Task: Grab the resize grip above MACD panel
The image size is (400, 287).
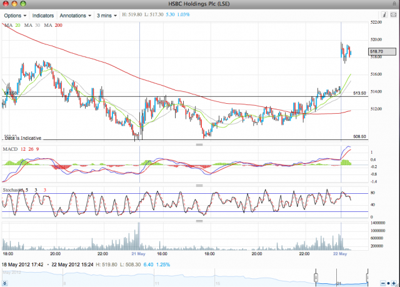Action: [x=199, y=144]
